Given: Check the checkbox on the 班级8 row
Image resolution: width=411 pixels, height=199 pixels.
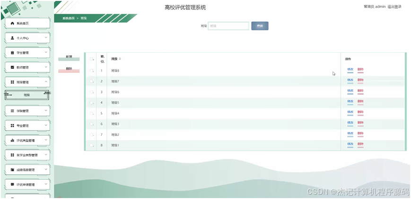Looking at the screenshot, I should [x=91, y=71].
